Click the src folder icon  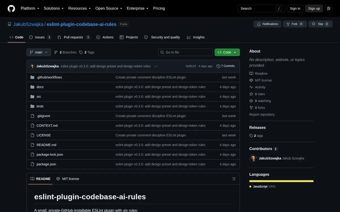[x=32, y=96]
